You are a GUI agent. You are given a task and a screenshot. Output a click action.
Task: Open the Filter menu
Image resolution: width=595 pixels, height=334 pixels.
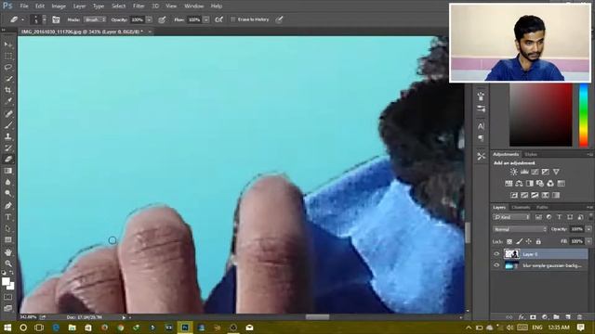[x=139, y=6]
